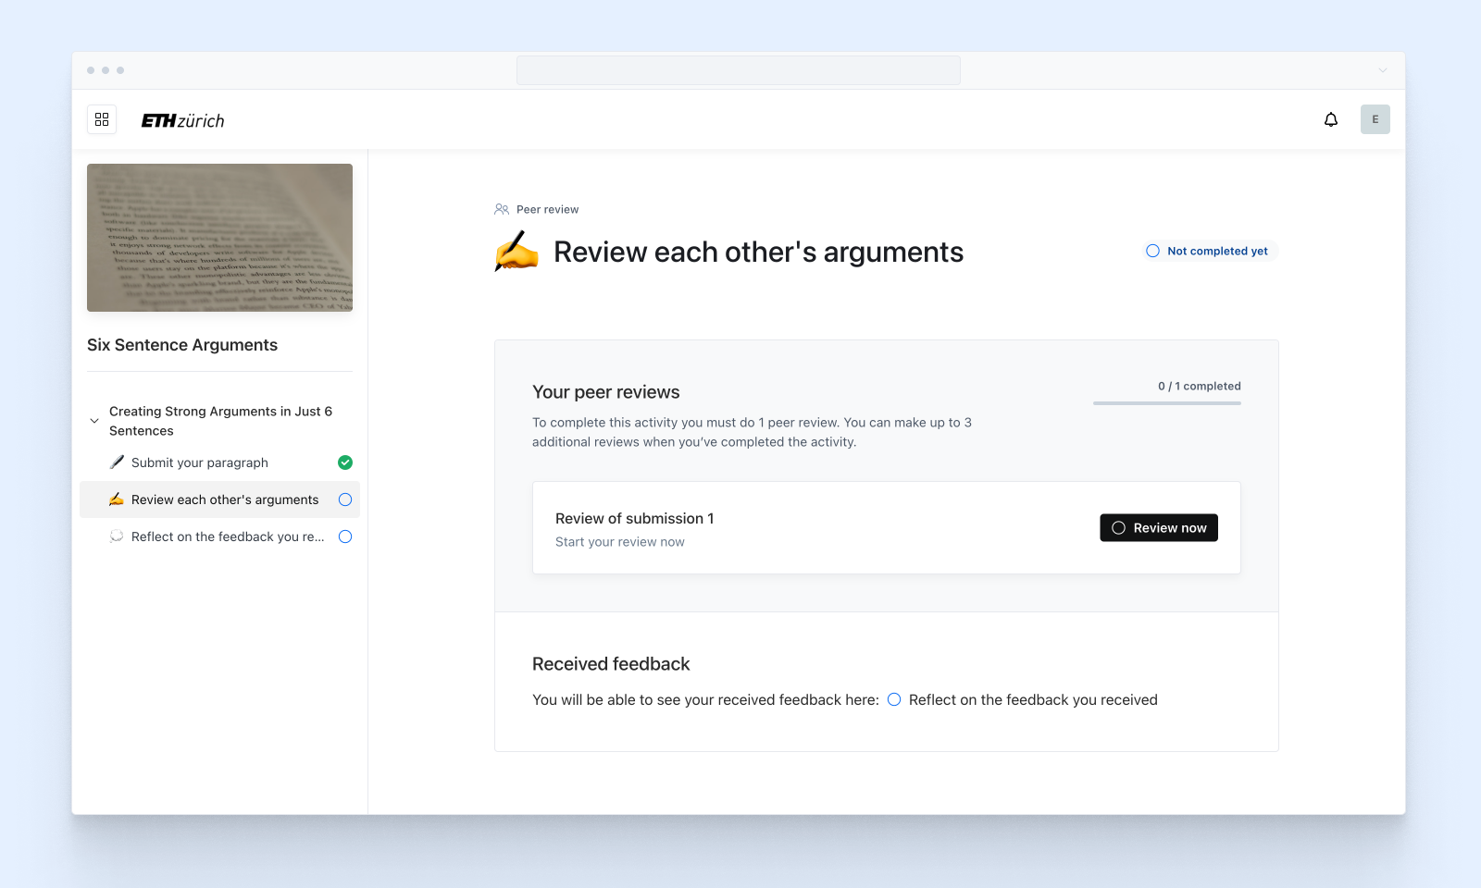The height and width of the screenshot is (888, 1481).
Task: Click the speech bubble icon beside Reflect item
Action: [117, 536]
